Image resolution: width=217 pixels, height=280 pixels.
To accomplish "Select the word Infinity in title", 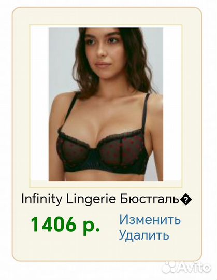I will [x=42, y=199].
